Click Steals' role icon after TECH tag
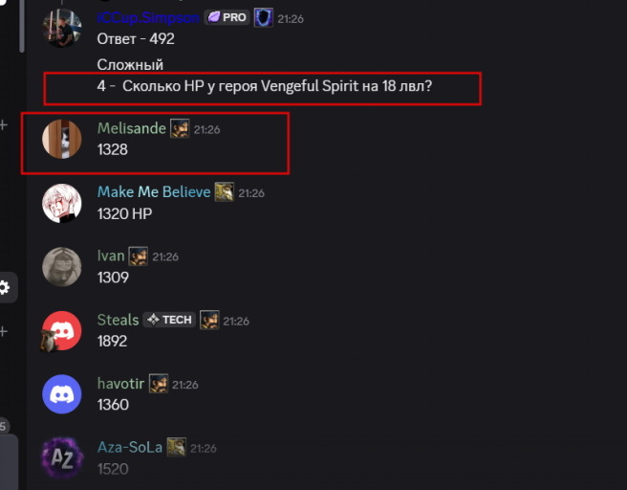 [x=209, y=320]
